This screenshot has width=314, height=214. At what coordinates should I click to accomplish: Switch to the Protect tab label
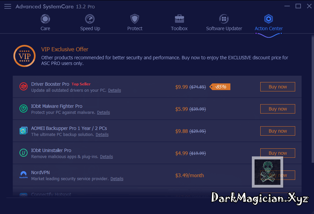pyautogui.click(x=135, y=28)
